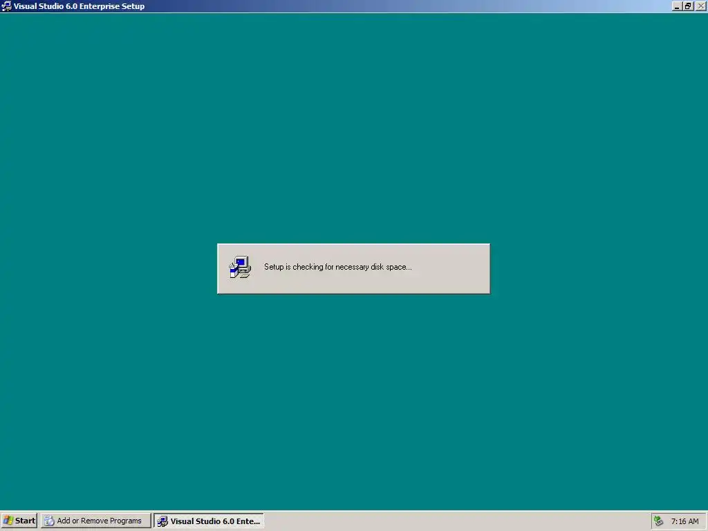Click the system tray network icon
This screenshot has width=708, height=531.
659,521
